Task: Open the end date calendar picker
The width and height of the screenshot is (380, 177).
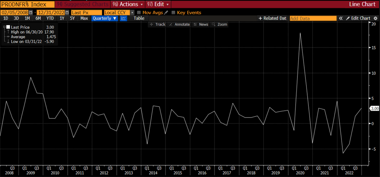Action: coord(67,12)
